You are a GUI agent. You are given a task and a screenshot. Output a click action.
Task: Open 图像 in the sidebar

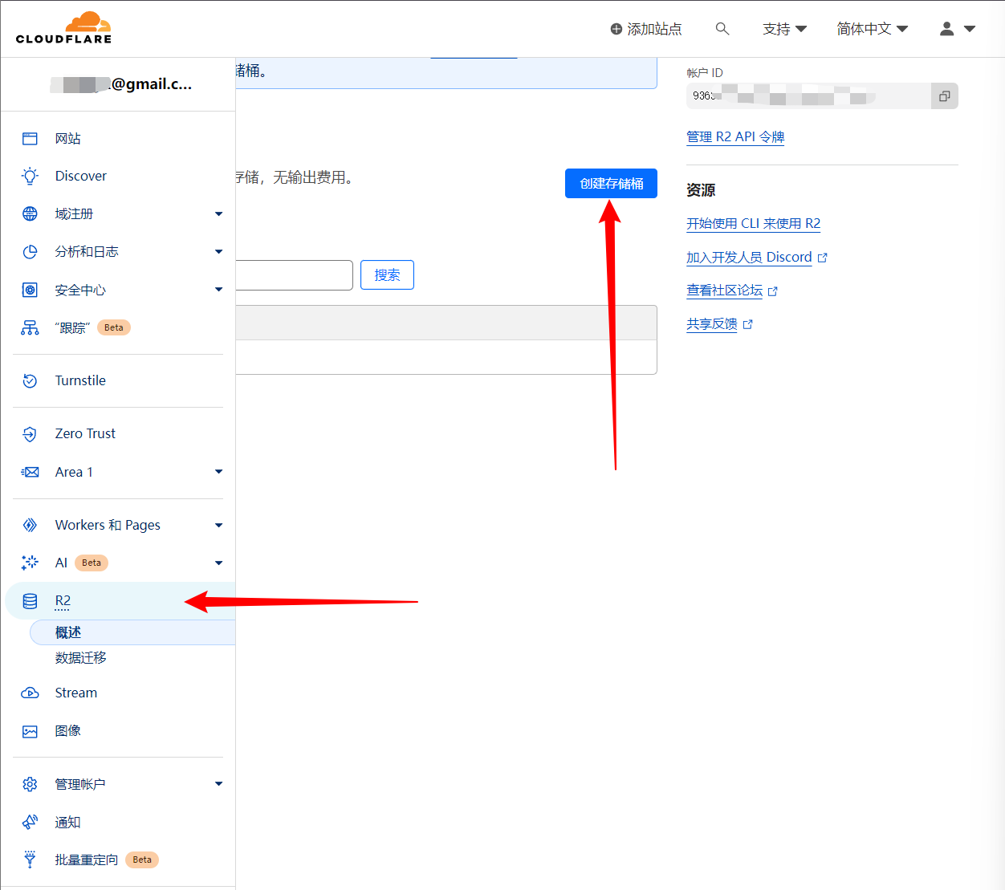tap(67, 731)
